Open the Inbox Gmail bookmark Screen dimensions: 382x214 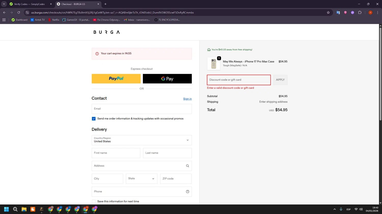[x=137, y=20]
